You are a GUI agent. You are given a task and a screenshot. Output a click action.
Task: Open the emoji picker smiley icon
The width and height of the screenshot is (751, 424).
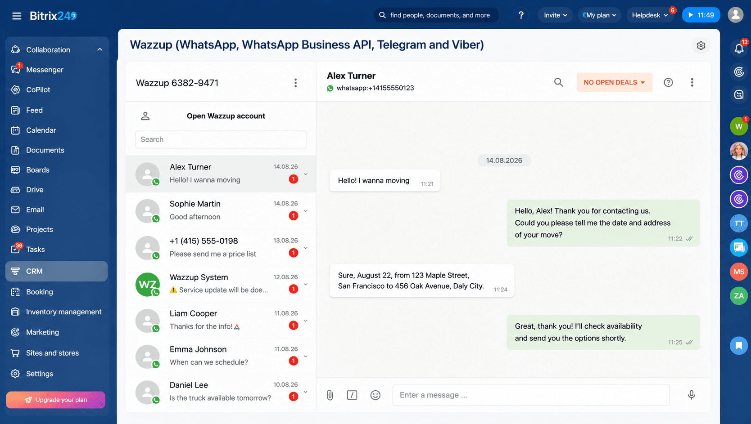[375, 395]
